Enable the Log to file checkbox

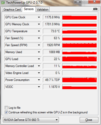(x=6, y=107)
